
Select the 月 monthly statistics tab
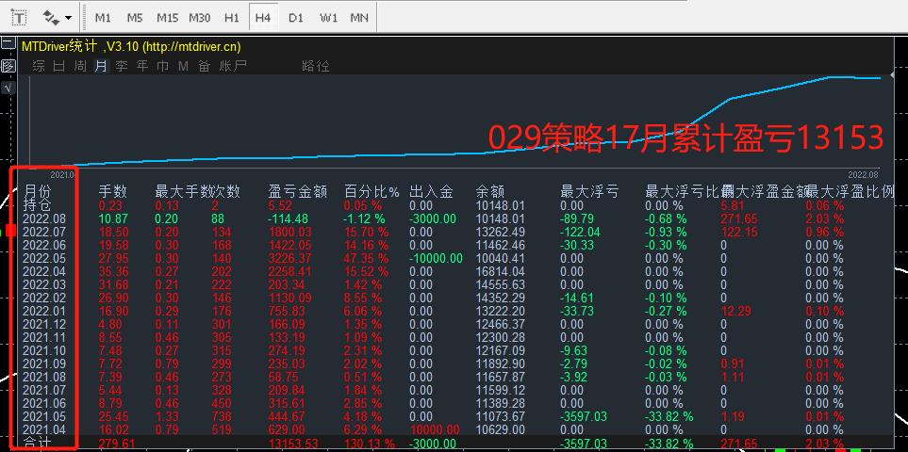tap(101, 66)
